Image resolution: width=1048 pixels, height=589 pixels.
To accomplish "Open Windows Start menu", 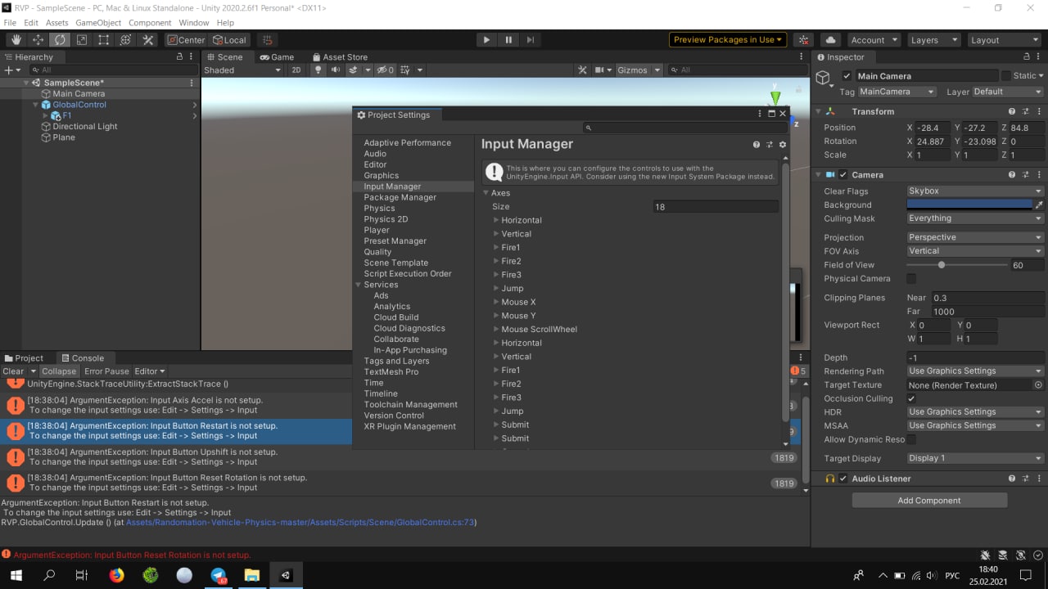I will click(16, 575).
